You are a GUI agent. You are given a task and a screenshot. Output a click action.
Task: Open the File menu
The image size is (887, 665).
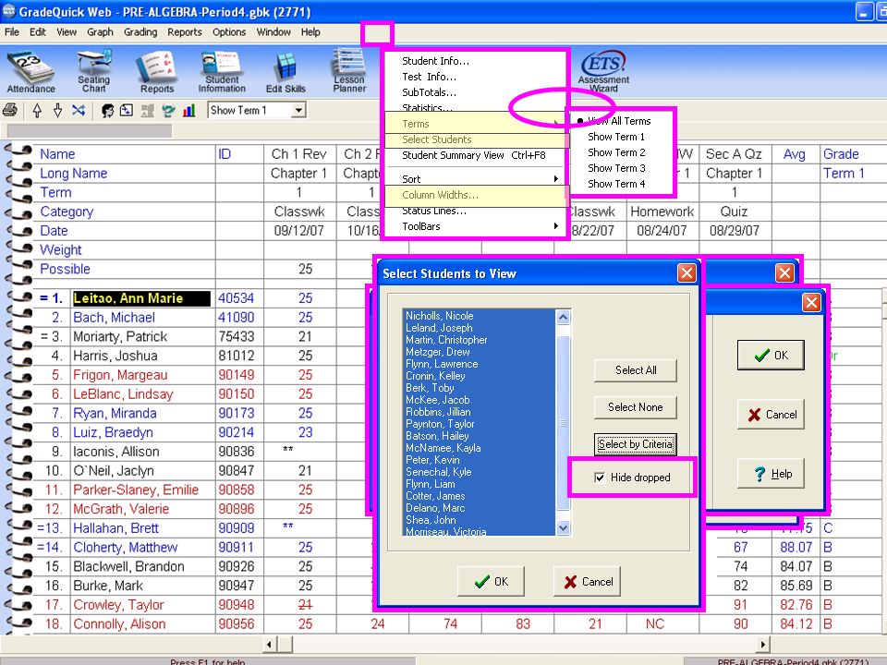pos(12,32)
